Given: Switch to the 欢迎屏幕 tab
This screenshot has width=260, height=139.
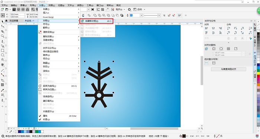Looking at the screenshot, I should coord(14,21).
